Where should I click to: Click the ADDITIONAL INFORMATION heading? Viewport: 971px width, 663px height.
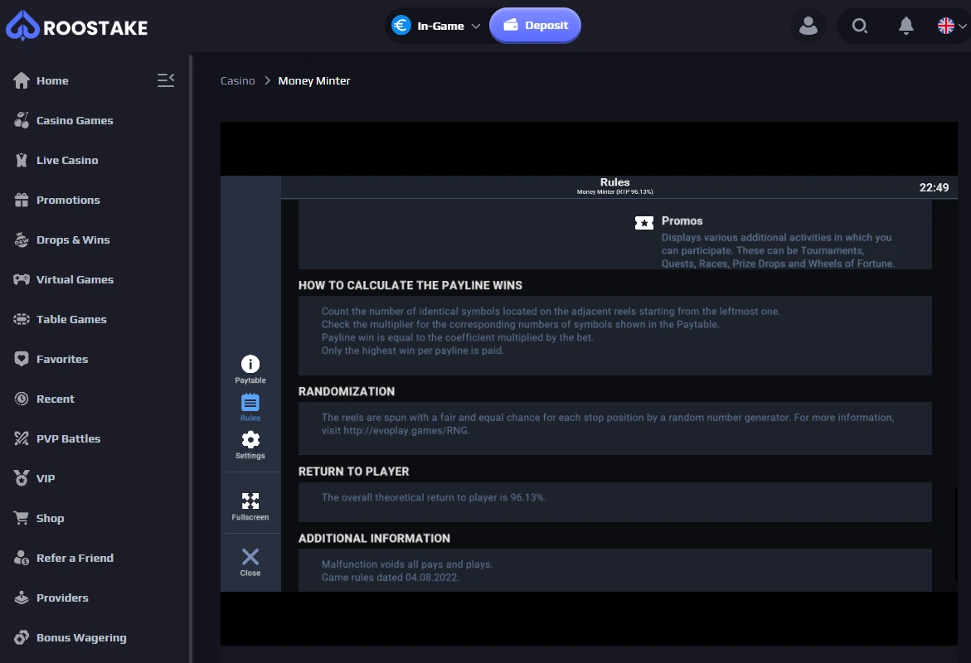[x=375, y=539]
